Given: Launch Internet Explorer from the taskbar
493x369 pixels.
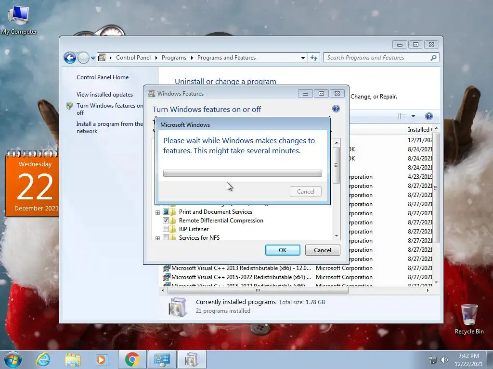Looking at the screenshot, I should pyautogui.click(x=43, y=359).
